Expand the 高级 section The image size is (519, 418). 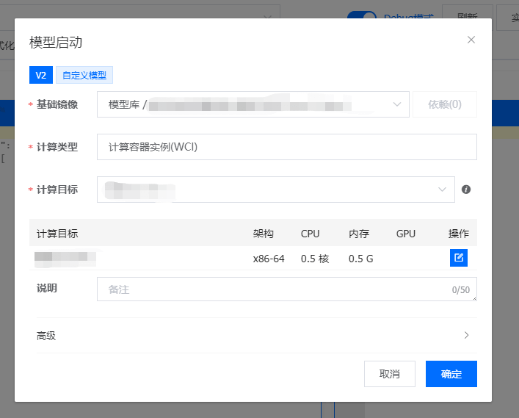256,336
